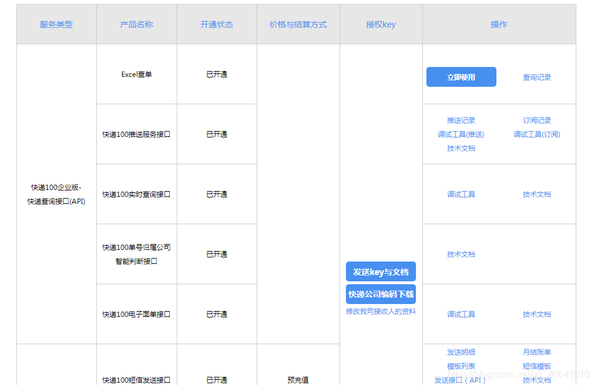Viewport: 595px width, 385px height.
Task: View 技术文档 for 快递100实时查询接口
Action: 536,194
